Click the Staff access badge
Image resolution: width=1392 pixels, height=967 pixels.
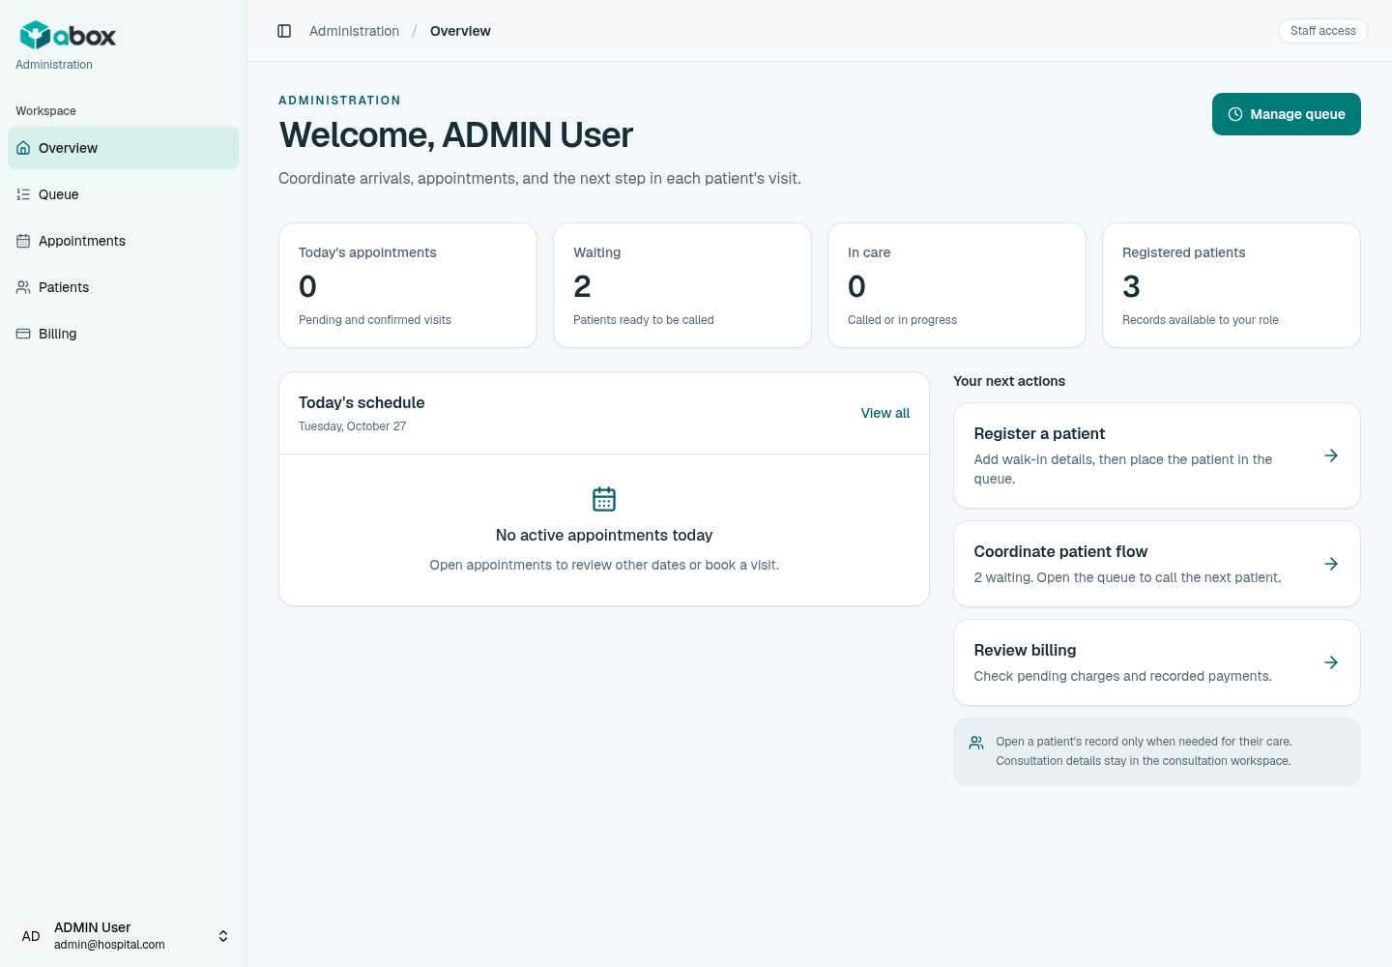pyautogui.click(x=1323, y=31)
